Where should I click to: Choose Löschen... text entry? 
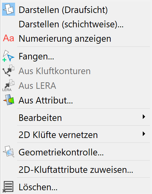[38, 187]
